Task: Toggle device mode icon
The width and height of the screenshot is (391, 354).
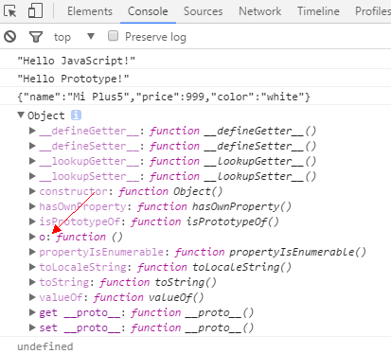Action: click(35, 10)
